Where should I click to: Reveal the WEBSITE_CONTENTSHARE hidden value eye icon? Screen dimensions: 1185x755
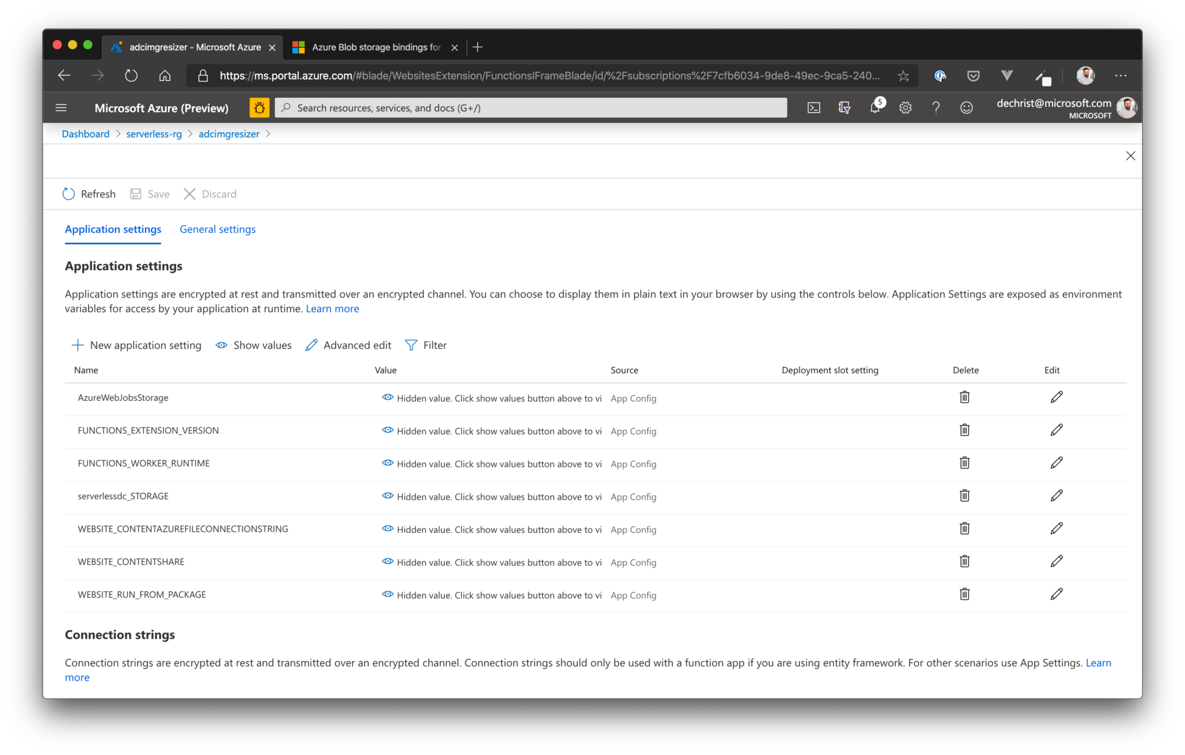(388, 561)
